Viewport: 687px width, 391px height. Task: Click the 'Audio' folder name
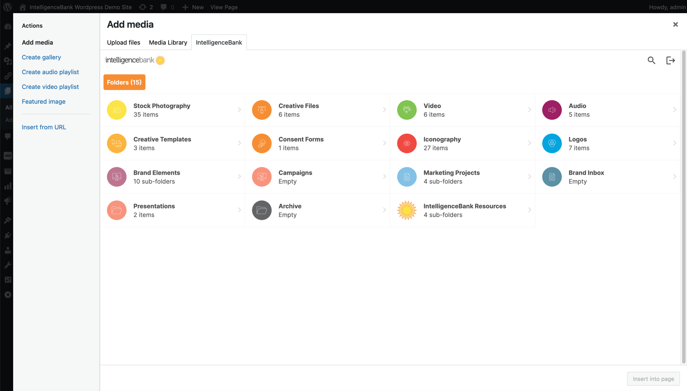point(577,106)
